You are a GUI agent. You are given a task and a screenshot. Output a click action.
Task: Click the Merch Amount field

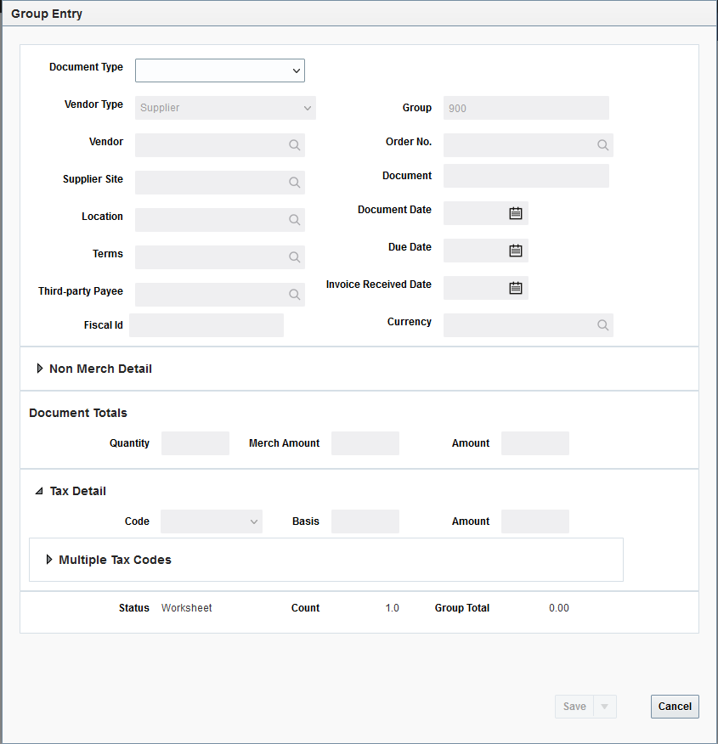pos(365,443)
